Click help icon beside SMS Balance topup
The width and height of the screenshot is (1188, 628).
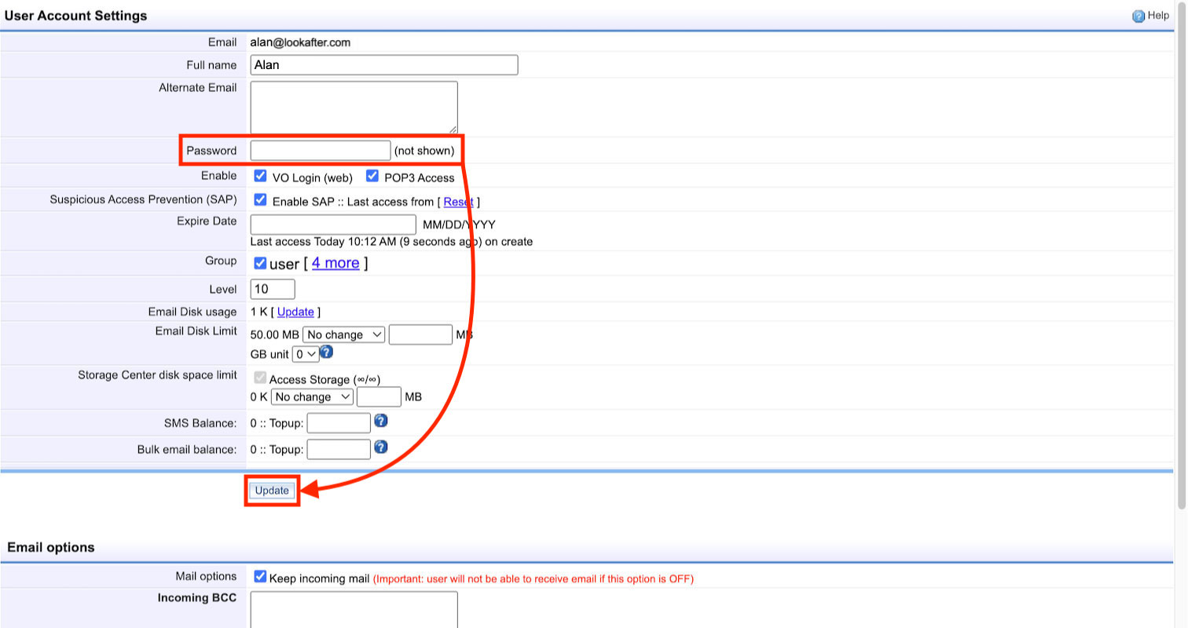pyautogui.click(x=380, y=422)
